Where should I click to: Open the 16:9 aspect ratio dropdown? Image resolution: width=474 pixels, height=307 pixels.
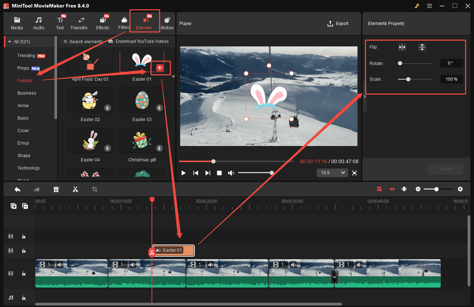pos(332,172)
